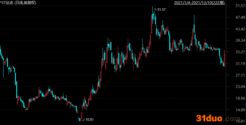Click the 35.27 price axis label
The image size is (246, 125).
[237, 52]
